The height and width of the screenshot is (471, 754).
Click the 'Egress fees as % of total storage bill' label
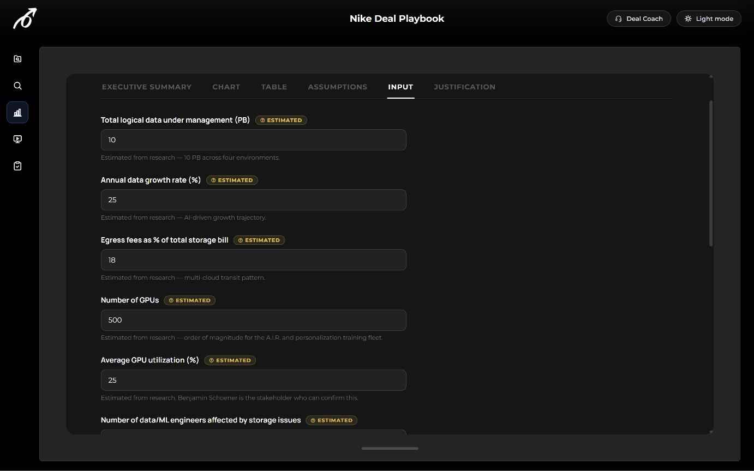click(x=165, y=240)
